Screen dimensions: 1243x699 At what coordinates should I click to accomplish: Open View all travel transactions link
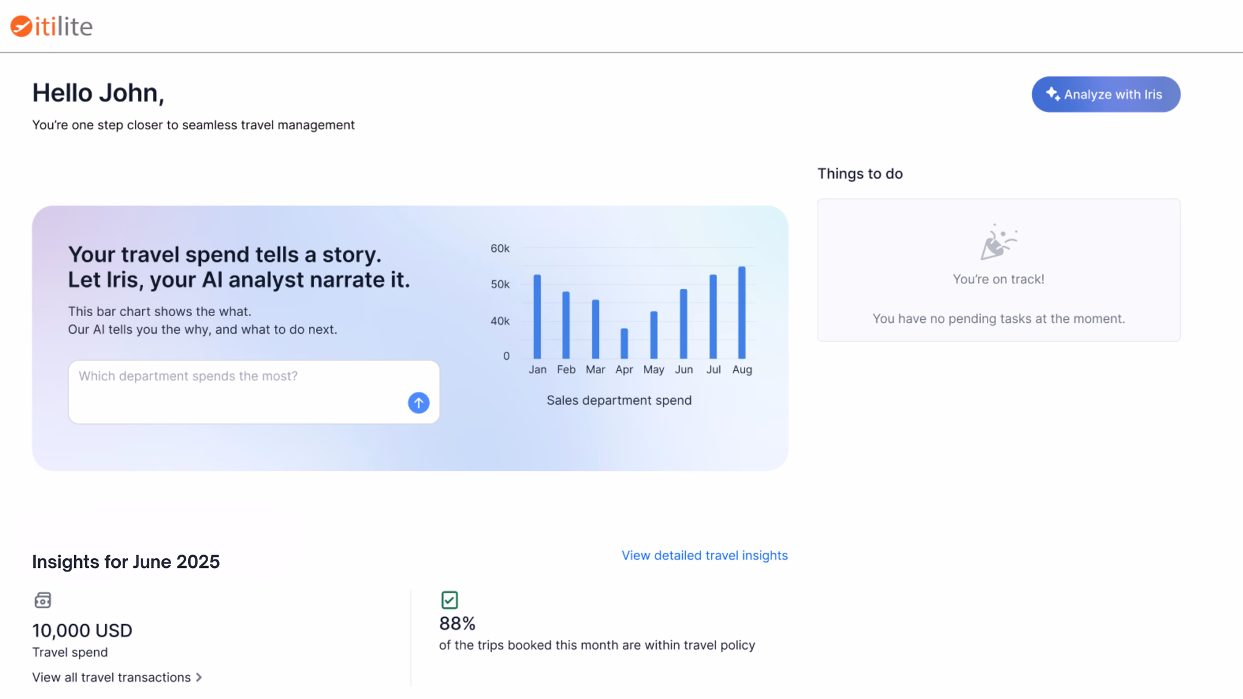[x=111, y=677]
